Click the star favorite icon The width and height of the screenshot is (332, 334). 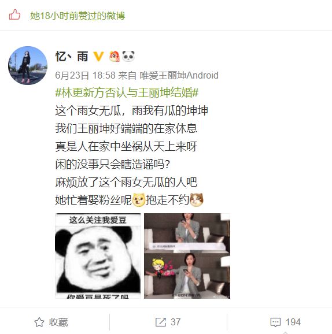(x=39, y=322)
